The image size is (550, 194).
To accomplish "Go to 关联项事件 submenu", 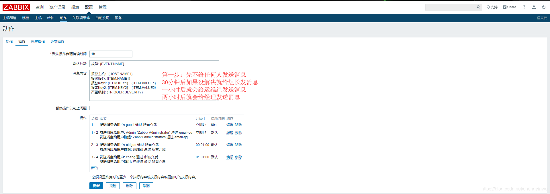I will [x=81, y=18].
